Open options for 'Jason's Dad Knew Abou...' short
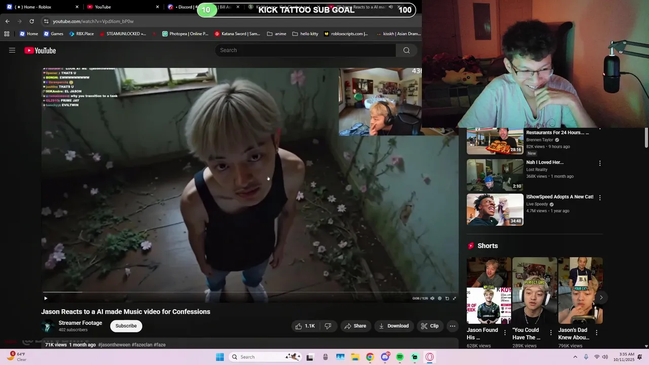 (x=596, y=333)
